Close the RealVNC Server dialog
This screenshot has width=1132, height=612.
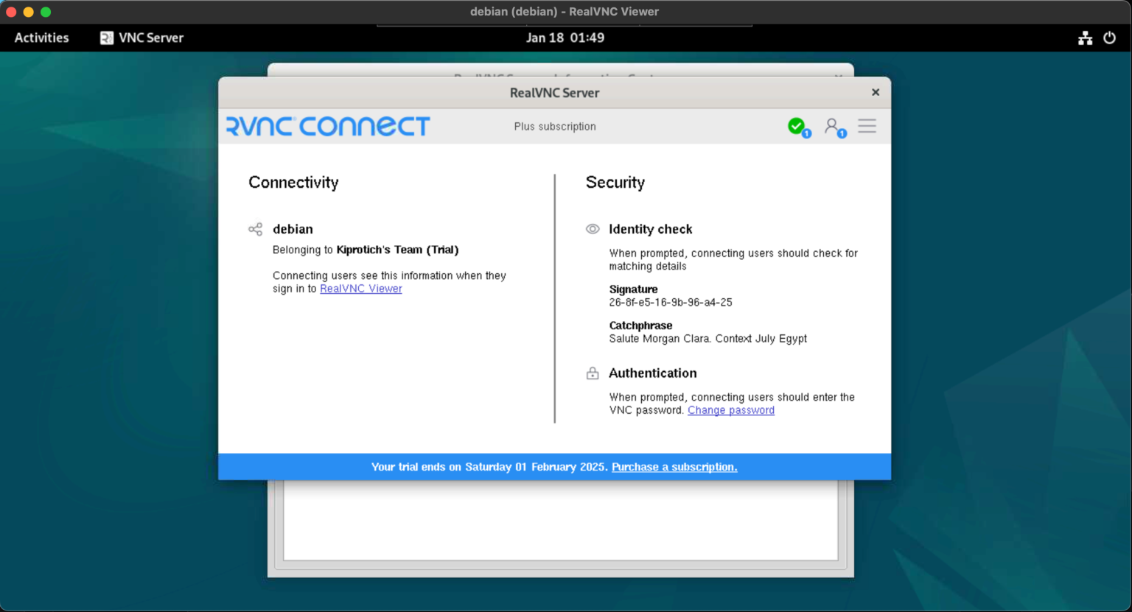click(875, 92)
